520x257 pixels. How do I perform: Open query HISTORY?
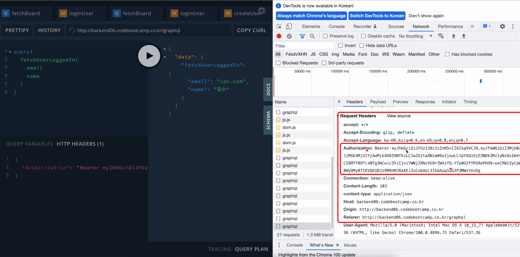click(49, 30)
